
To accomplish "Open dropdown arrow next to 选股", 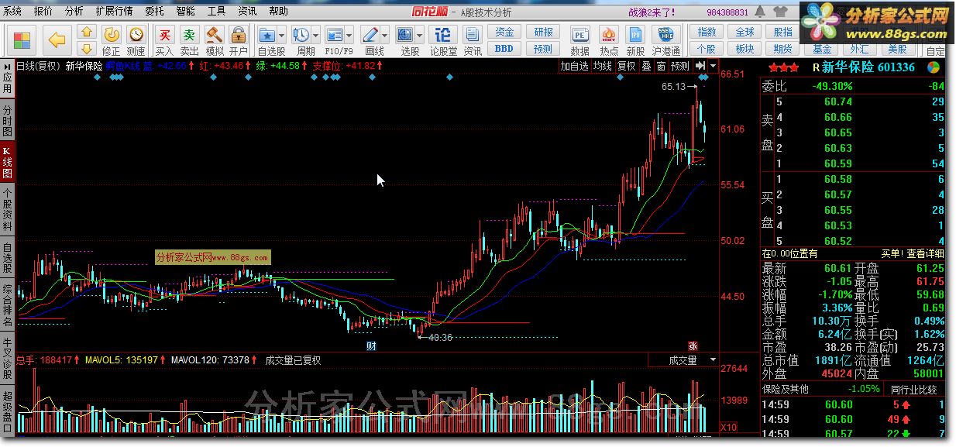I will (x=420, y=36).
